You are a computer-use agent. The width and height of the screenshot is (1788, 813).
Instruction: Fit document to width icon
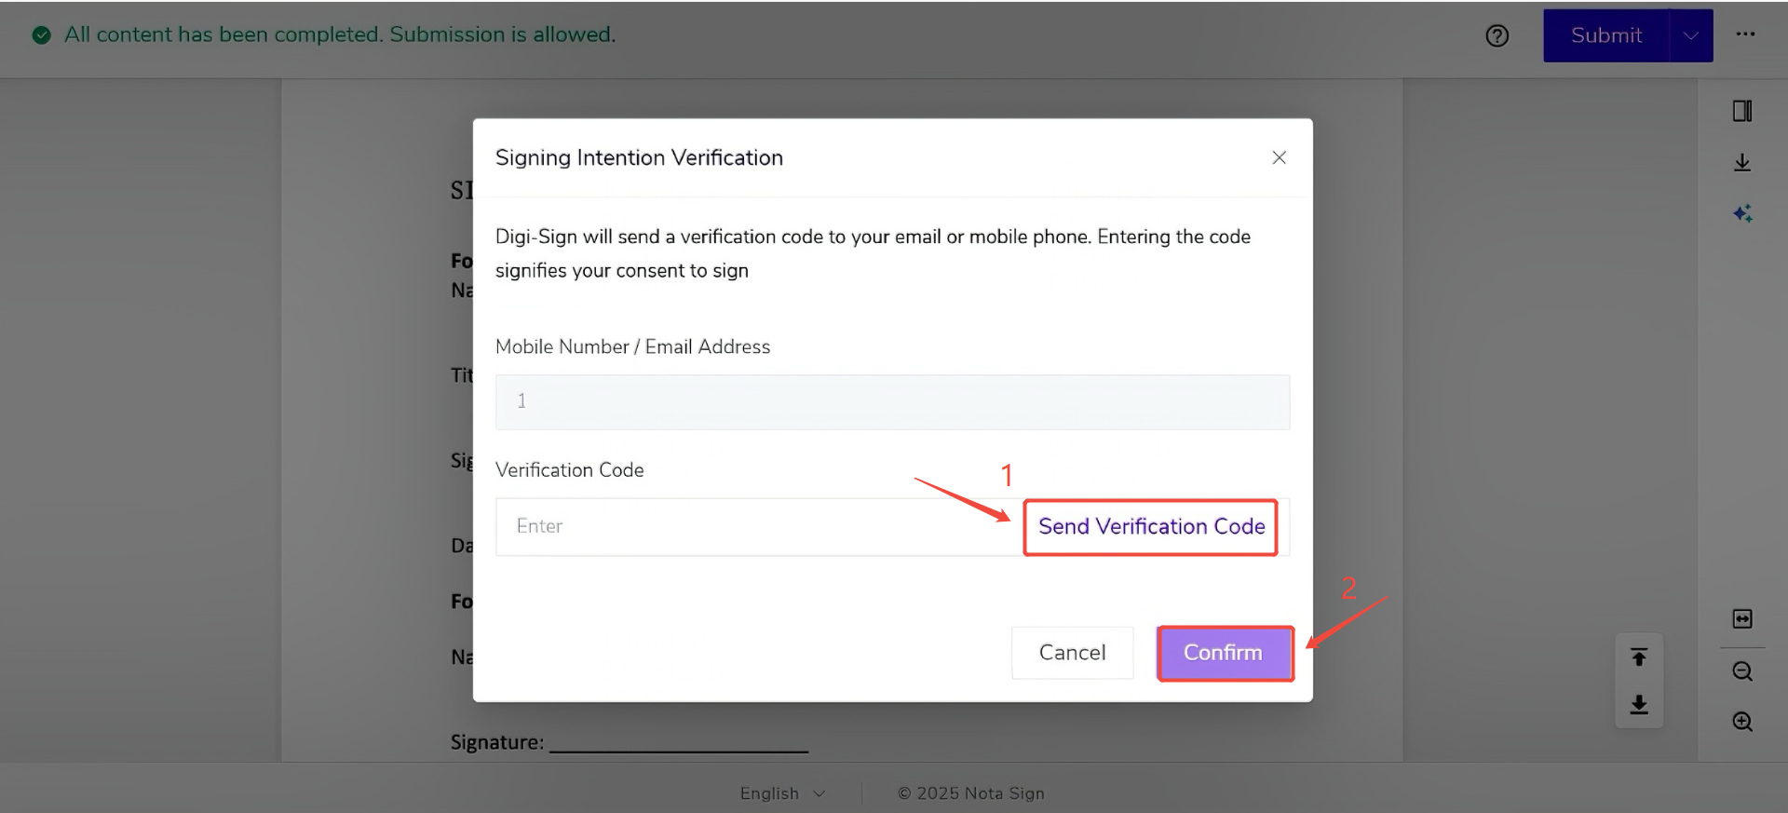1741,619
